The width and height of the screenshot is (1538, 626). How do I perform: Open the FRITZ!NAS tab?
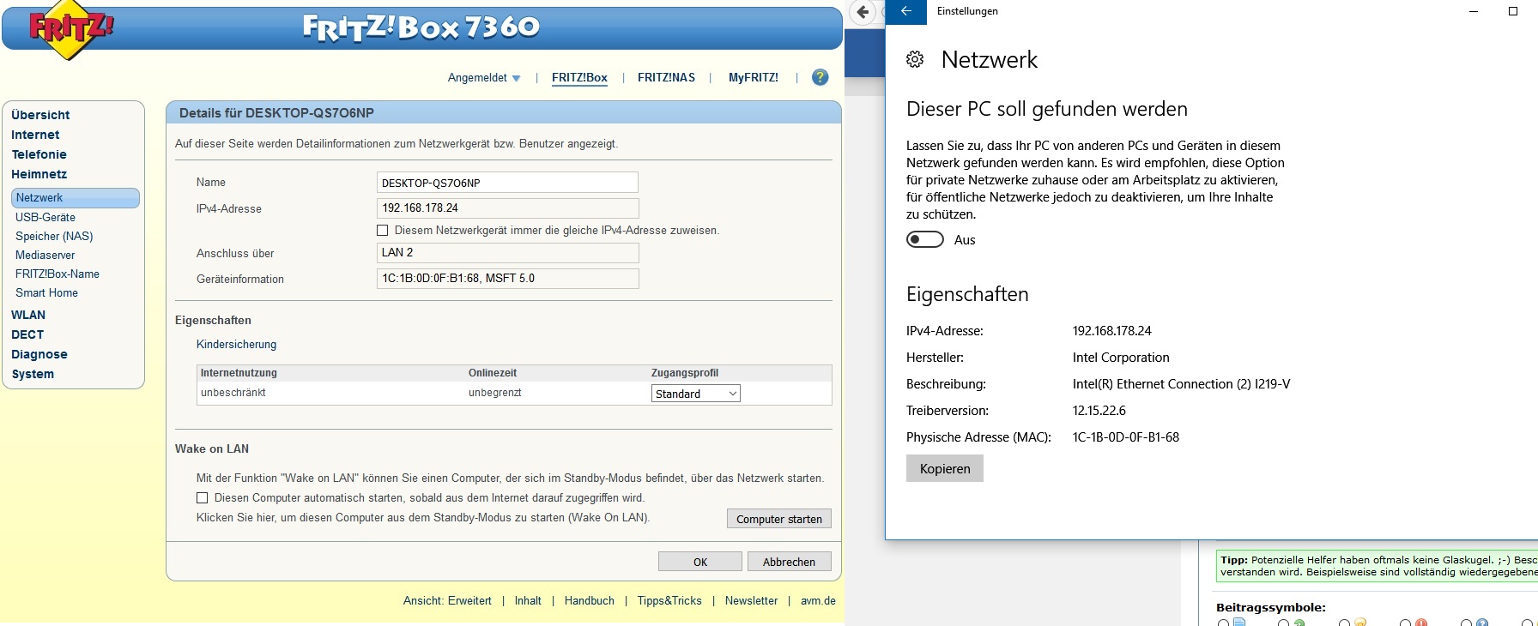tap(666, 78)
